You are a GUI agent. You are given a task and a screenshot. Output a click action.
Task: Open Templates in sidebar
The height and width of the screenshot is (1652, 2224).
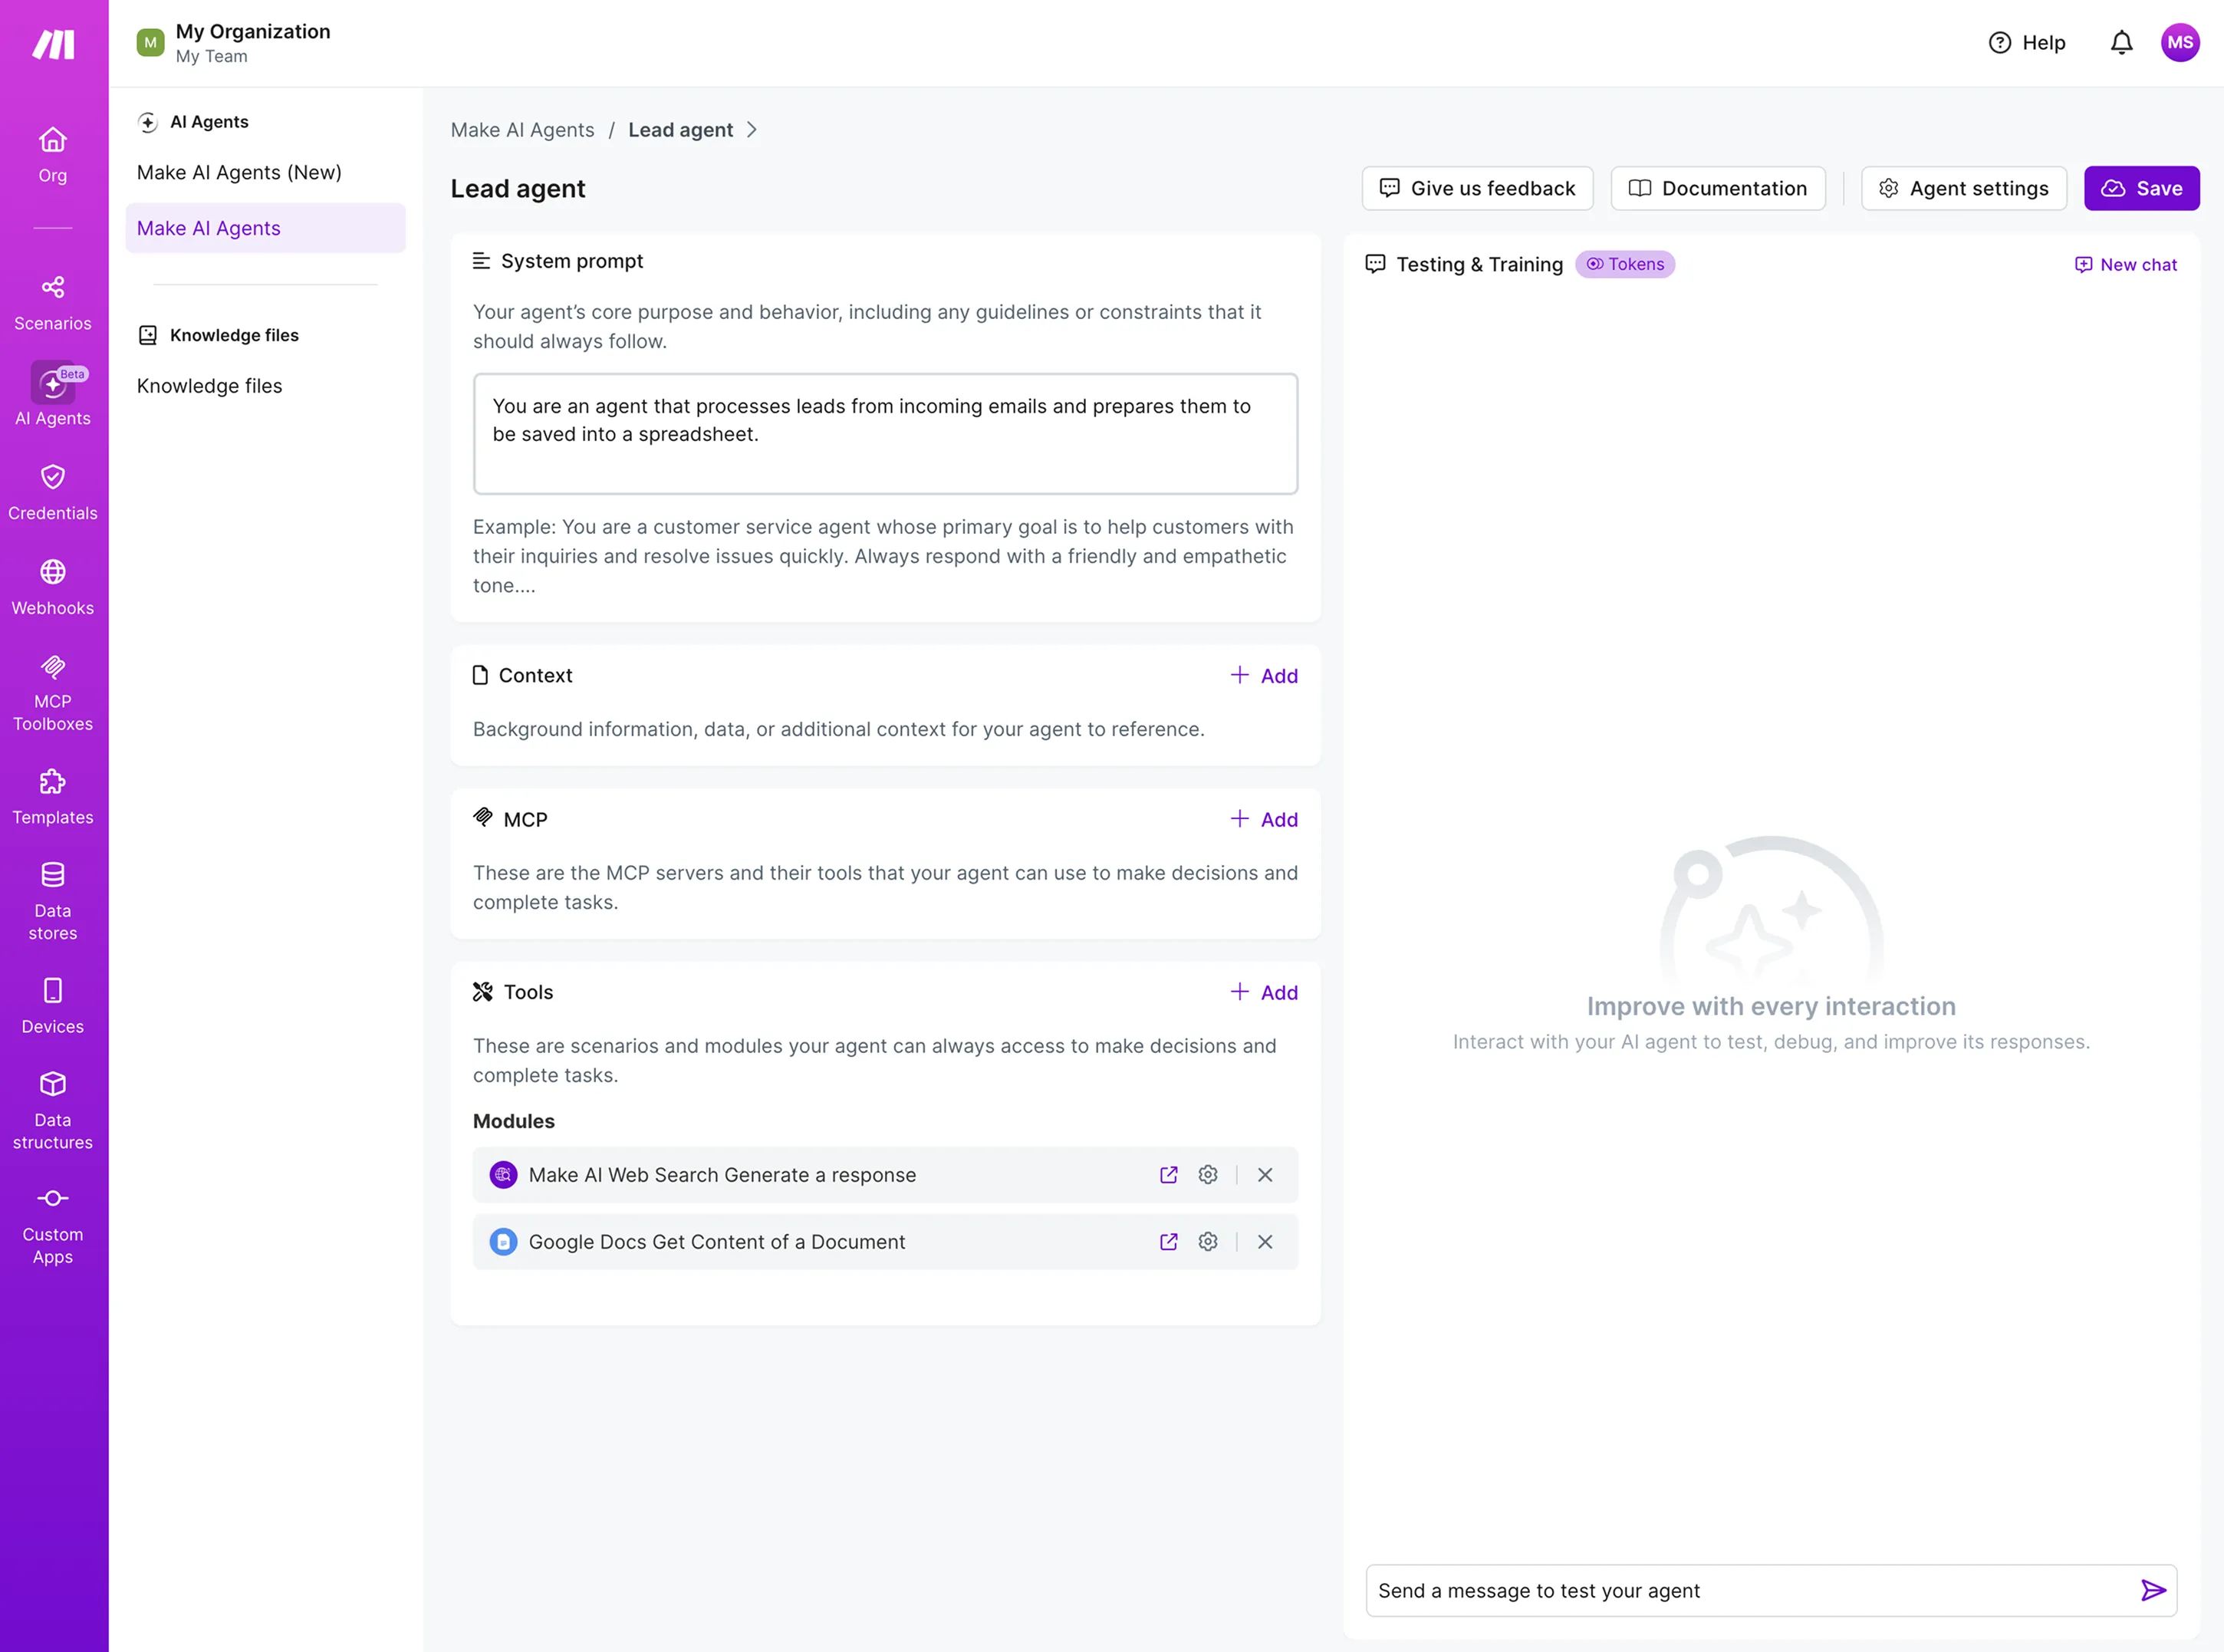tap(53, 797)
